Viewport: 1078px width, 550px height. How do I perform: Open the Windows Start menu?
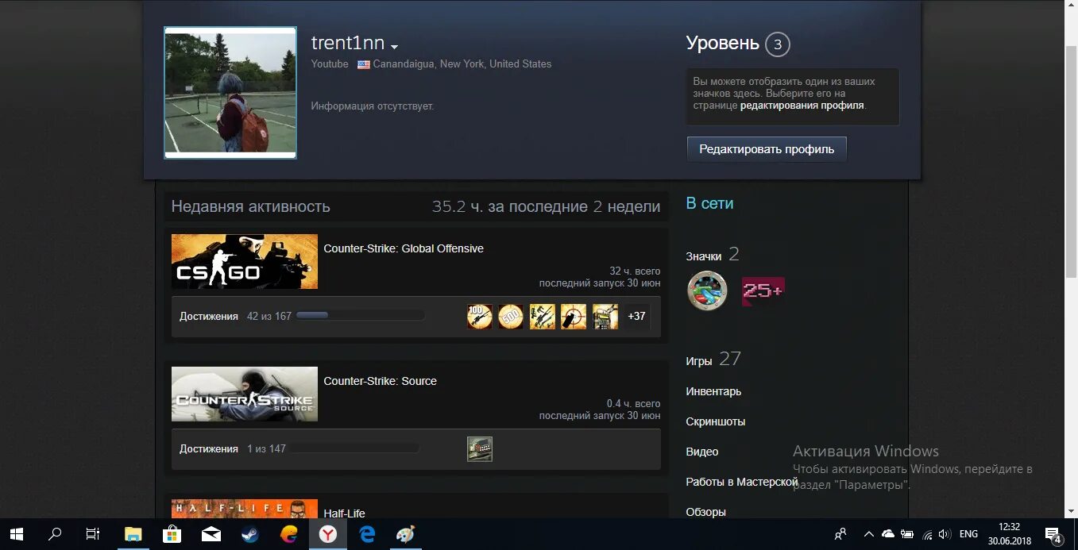pyautogui.click(x=16, y=534)
